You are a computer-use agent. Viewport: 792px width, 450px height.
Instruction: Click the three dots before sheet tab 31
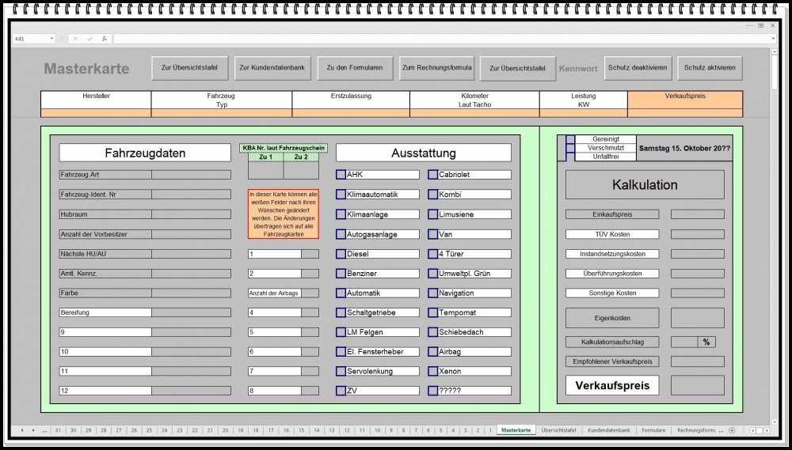tap(44, 430)
